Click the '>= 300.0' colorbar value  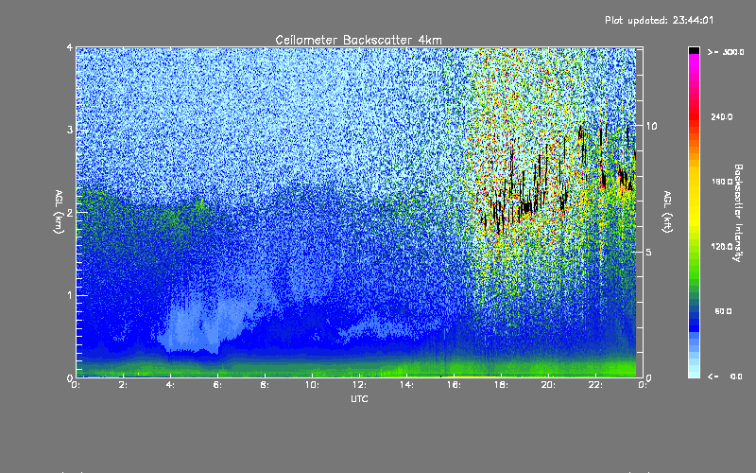[726, 52]
